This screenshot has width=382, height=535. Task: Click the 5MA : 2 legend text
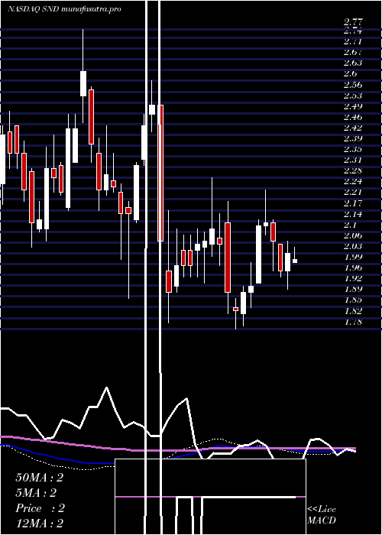point(36,493)
